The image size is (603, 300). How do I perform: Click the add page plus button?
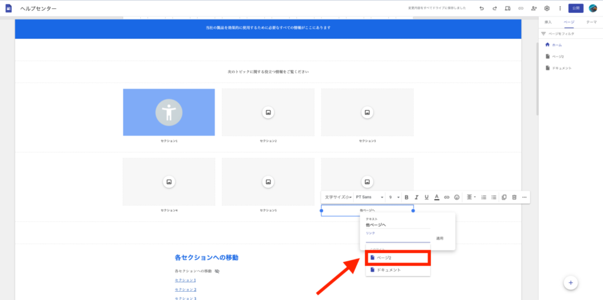571,283
